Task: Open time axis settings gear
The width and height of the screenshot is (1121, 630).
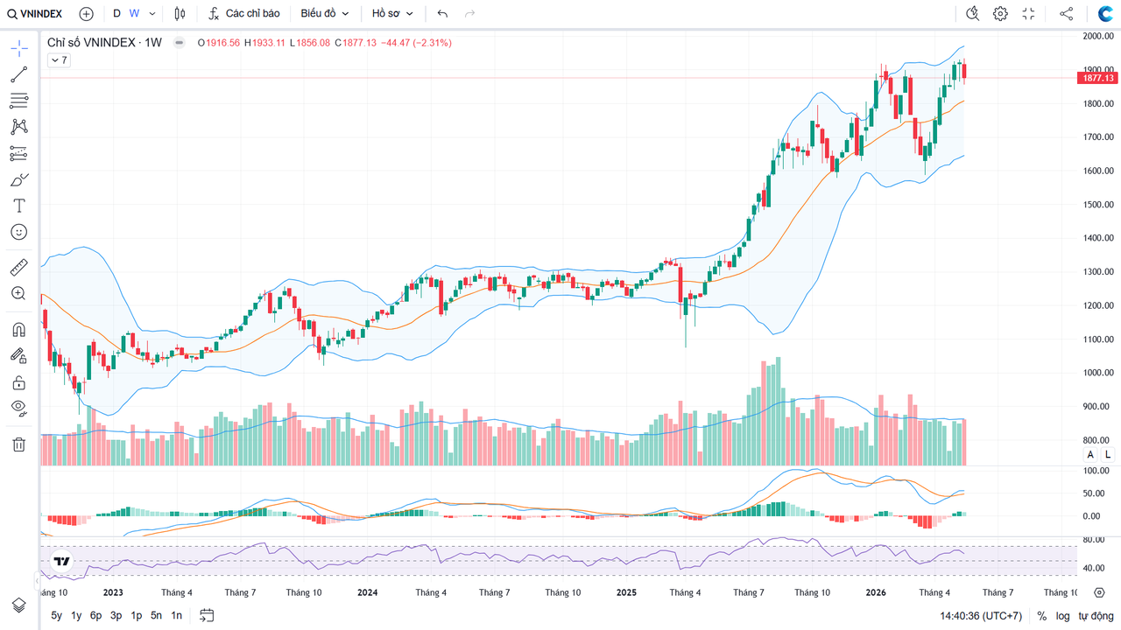Action: click(1099, 592)
